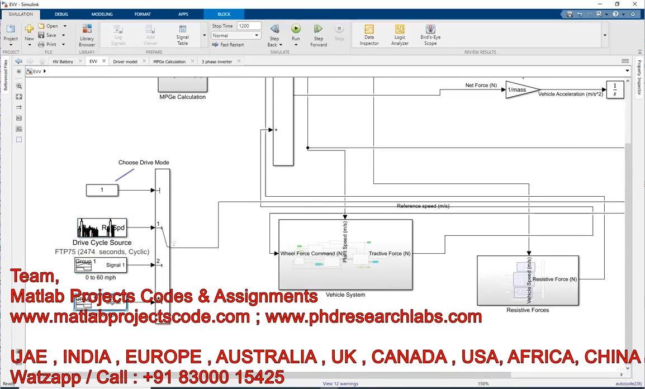The width and height of the screenshot is (645, 389).
Task: Click the Fit to View palette icon
Action: click(19, 97)
